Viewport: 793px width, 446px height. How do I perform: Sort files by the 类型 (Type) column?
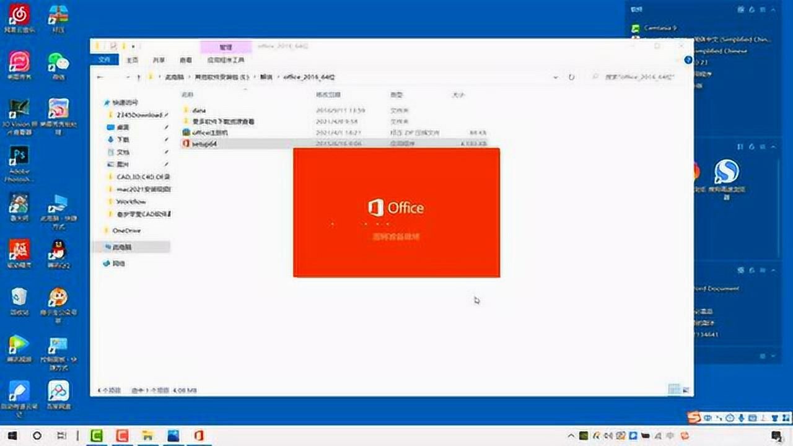[396, 95]
